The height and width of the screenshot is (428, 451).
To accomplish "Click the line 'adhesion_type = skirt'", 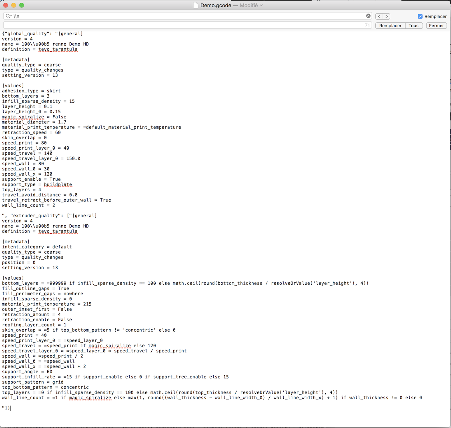I will [31, 91].
